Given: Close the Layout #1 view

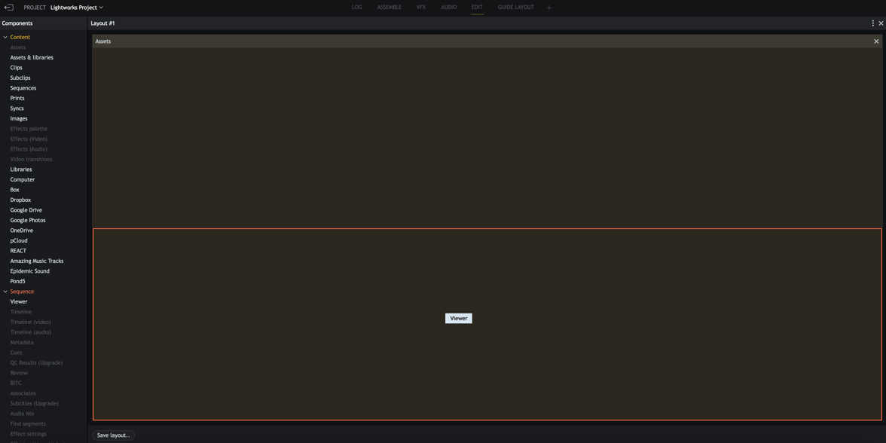Looking at the screenshot, I should pos(881,23).
